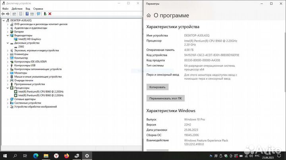Click the Параметры window vertical scrollbar
The height and width of the screenshot is (160, 286).
285,62
